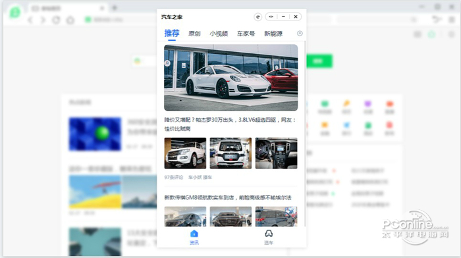Screen dimensions: 461x258
Task: Click the browser home icon
Action: point(70,20)
